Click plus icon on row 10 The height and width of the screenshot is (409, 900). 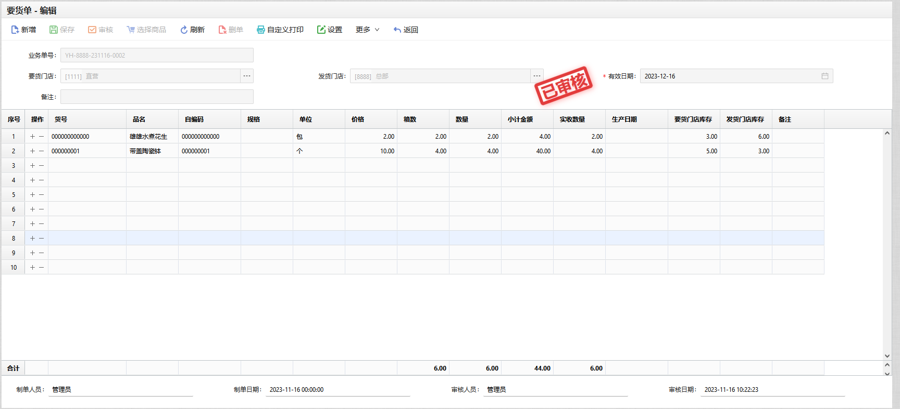32,267
